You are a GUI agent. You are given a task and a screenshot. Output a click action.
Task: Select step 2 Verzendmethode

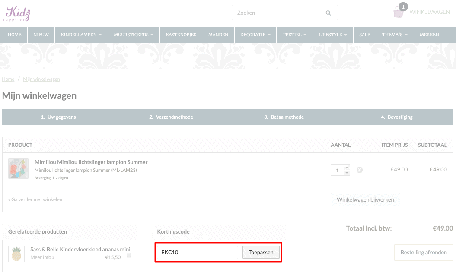[171, 117]
